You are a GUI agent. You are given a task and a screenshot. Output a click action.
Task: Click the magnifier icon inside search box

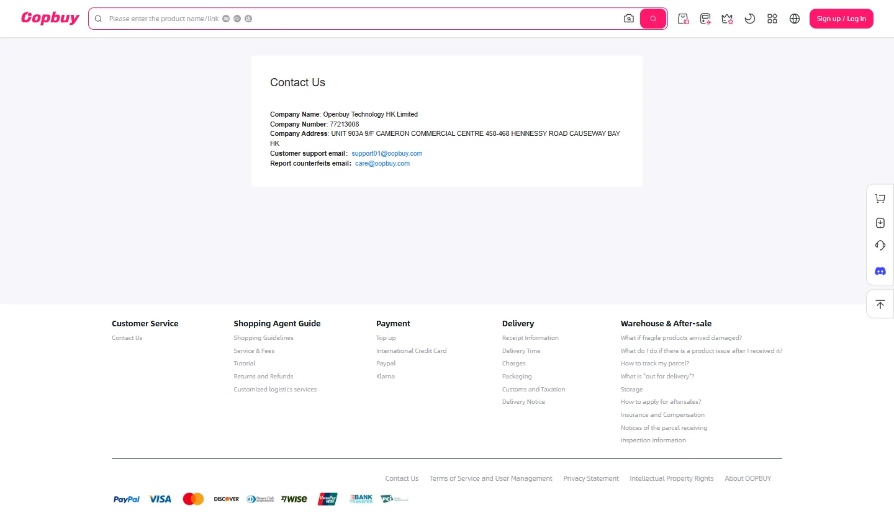[x=98, y=19]
